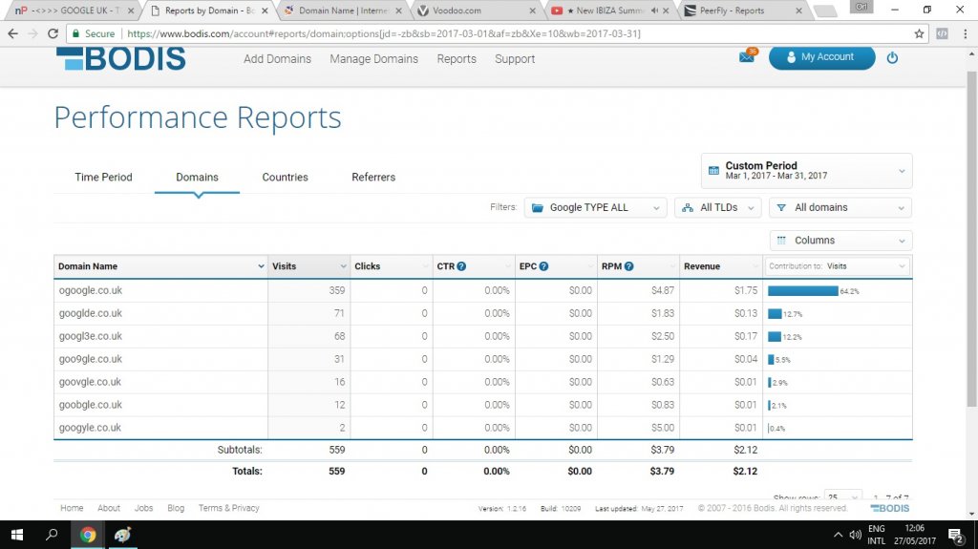
Task: Click Chrome icon in the taskbar
Action: (88, 535)
